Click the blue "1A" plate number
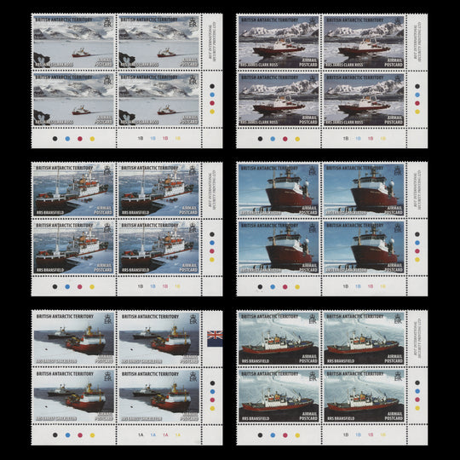Image resolution: width=460 pixels, height=460 pixels. 153,434
